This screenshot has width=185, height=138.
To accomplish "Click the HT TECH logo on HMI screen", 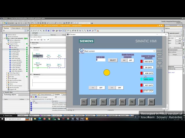I will (x=82, y=51).
